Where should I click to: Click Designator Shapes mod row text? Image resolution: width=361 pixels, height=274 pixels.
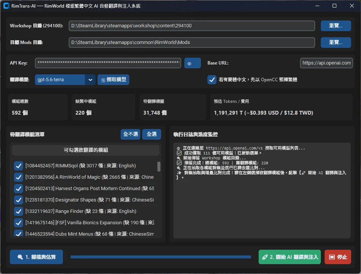tap(90, 200)
